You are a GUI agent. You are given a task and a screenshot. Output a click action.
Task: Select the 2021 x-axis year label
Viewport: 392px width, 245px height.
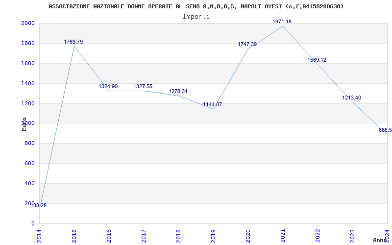pyautogui.click(x=283, y=236)
